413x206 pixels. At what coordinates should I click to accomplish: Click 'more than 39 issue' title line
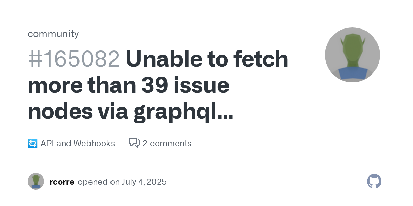128,86
